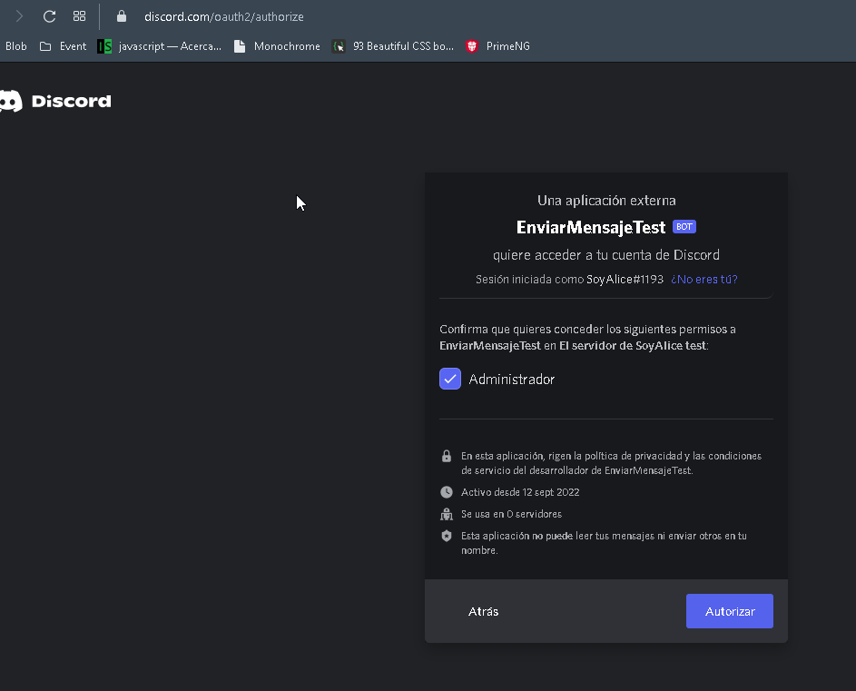Click the '¿No eres tú?' link
This screenshot has height=691, width=856.
[703, 279]
